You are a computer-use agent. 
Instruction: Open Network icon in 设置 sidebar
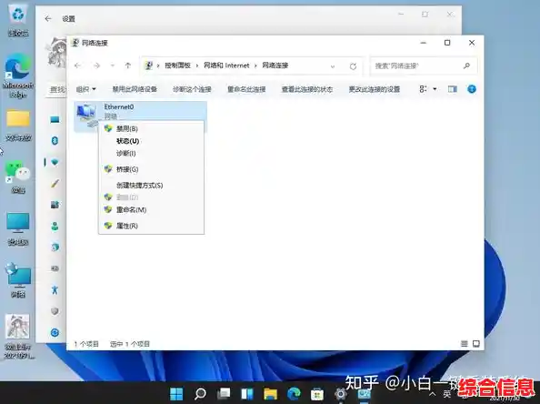click(55, 162)
